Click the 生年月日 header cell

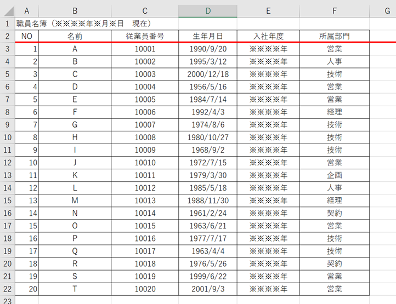coord(208,36)
